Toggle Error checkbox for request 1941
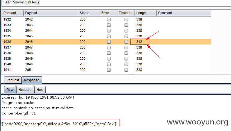Viewport: 231px width, 131px height. (x=109, y=70)
